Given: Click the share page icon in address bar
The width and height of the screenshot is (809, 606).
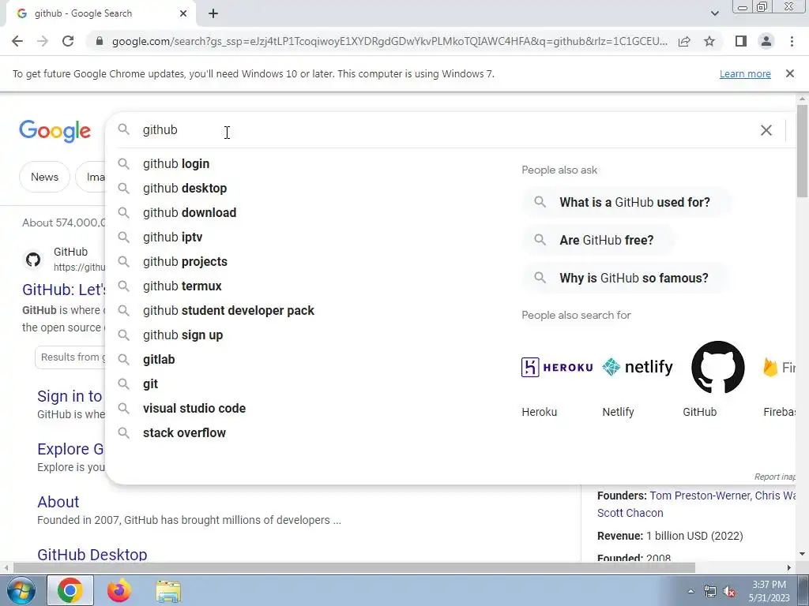Looking at the screenshot, I should coord(684,41).
